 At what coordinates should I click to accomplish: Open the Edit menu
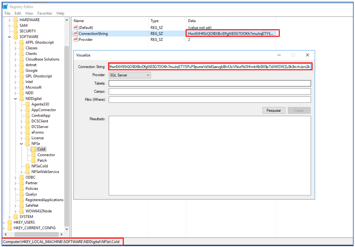coord(18,13)
